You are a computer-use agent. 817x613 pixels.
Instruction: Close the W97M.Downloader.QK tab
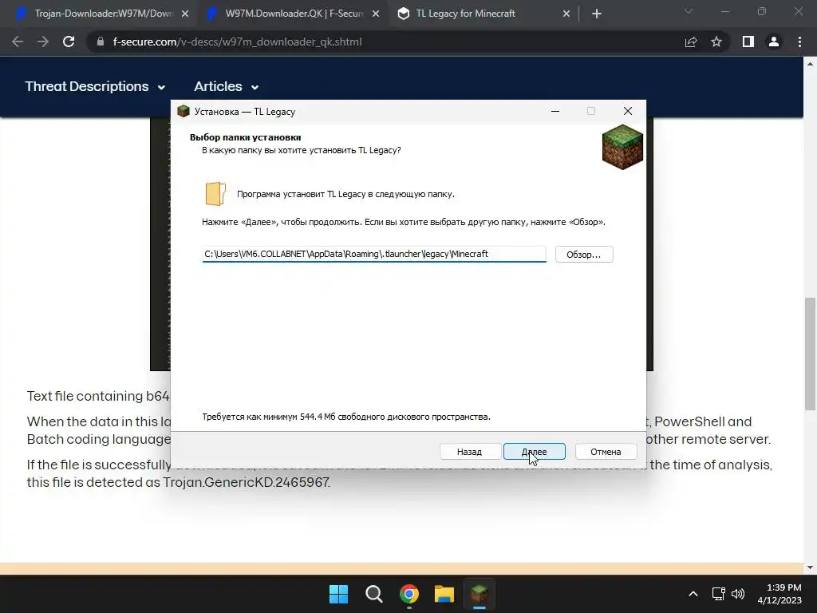[x=376, y=14]
